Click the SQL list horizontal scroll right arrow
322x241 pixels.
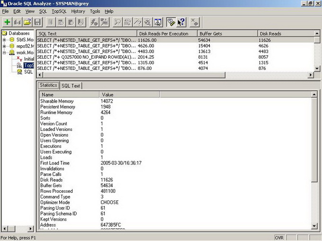tap(311, 75)
